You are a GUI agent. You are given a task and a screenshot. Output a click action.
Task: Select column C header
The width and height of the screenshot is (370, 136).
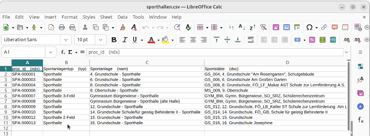[147, 63]
